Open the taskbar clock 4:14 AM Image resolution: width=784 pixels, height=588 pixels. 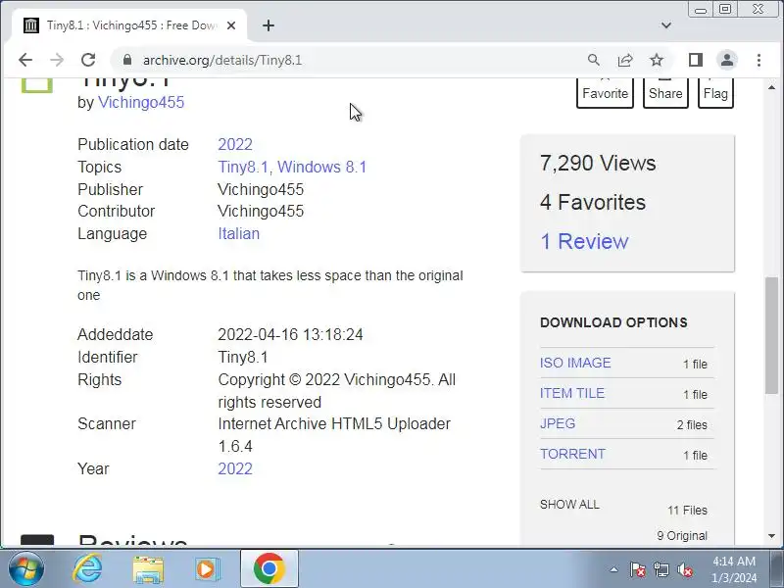[x=733, y=569]
